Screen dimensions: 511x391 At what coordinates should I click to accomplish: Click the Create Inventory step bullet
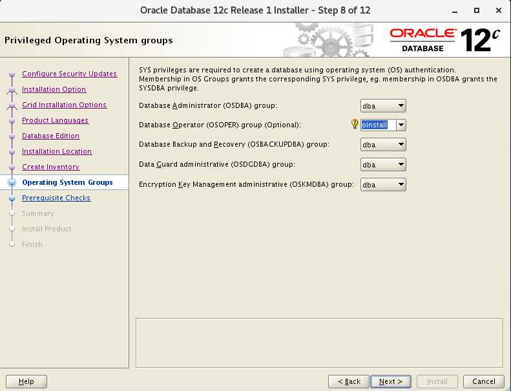(x=12, y=167)
